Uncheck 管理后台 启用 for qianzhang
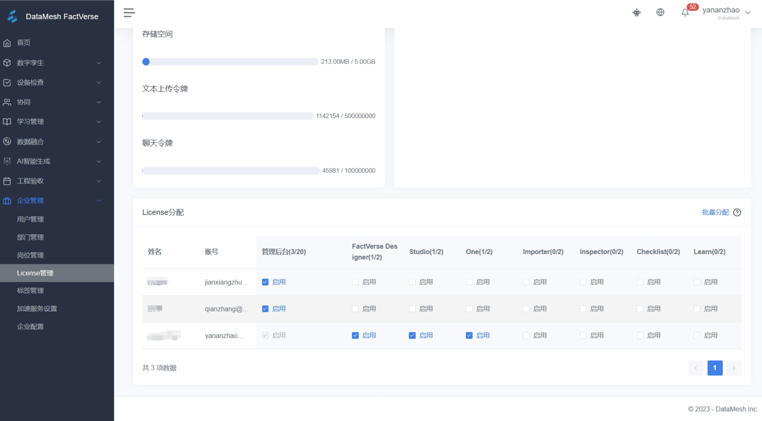This screenshot has width=762, height=421. point(265,309)
